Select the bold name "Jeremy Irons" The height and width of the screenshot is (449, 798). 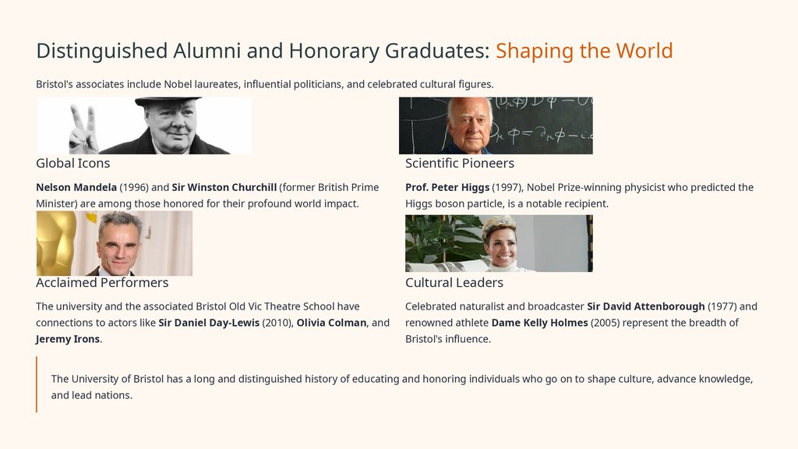pos(68,339)
